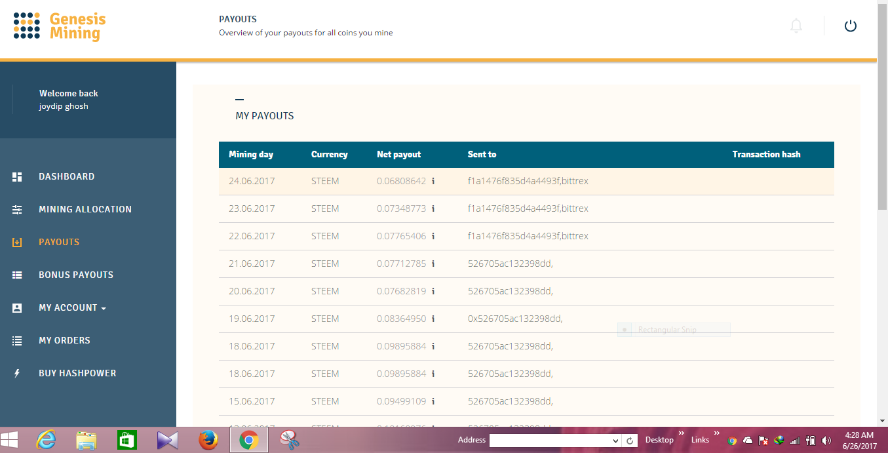The height and width of the screenshot is (453, 888).
Task: Go to Dashboard in sidebar
Action: [x=67, y=176]
